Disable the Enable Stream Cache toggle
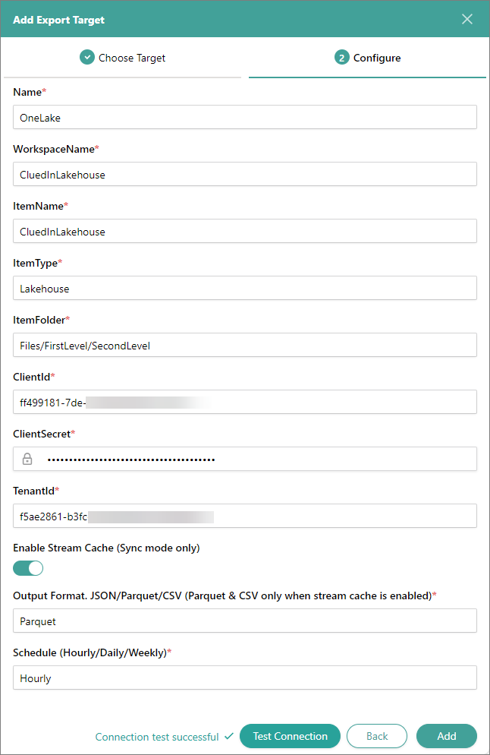Screen dimensions: 490x755 (27, 568)
